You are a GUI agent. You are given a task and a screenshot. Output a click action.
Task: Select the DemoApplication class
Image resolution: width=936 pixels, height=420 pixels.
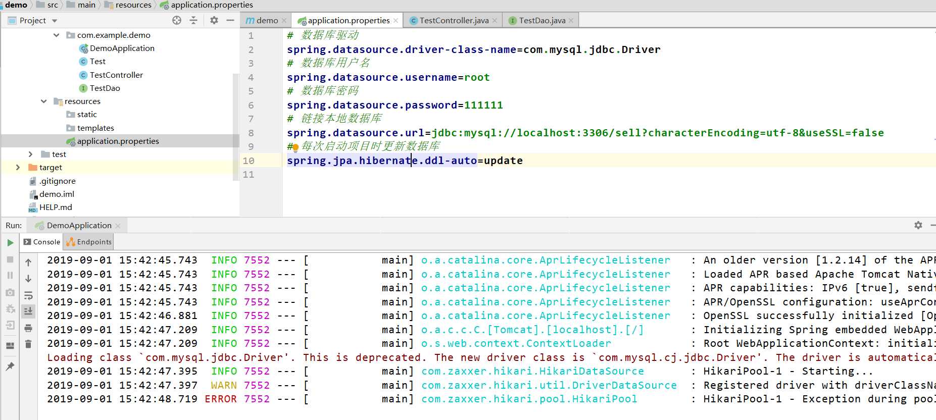click(x=117, y=48)
